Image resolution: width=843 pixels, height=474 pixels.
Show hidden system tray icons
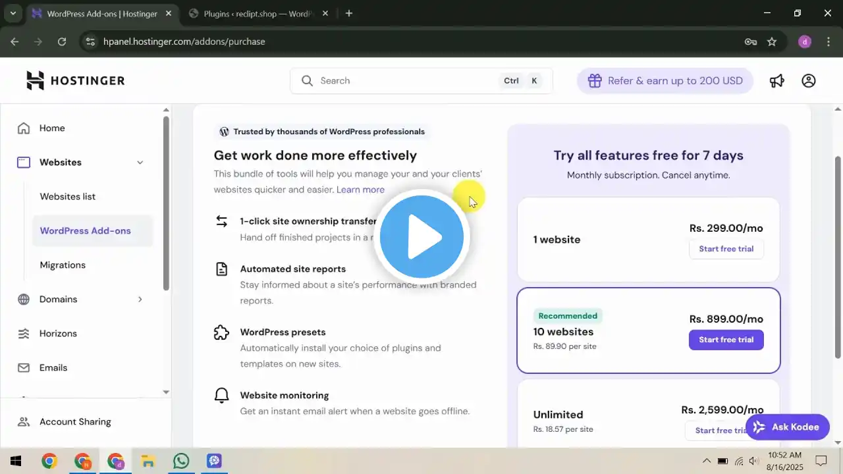707,461
